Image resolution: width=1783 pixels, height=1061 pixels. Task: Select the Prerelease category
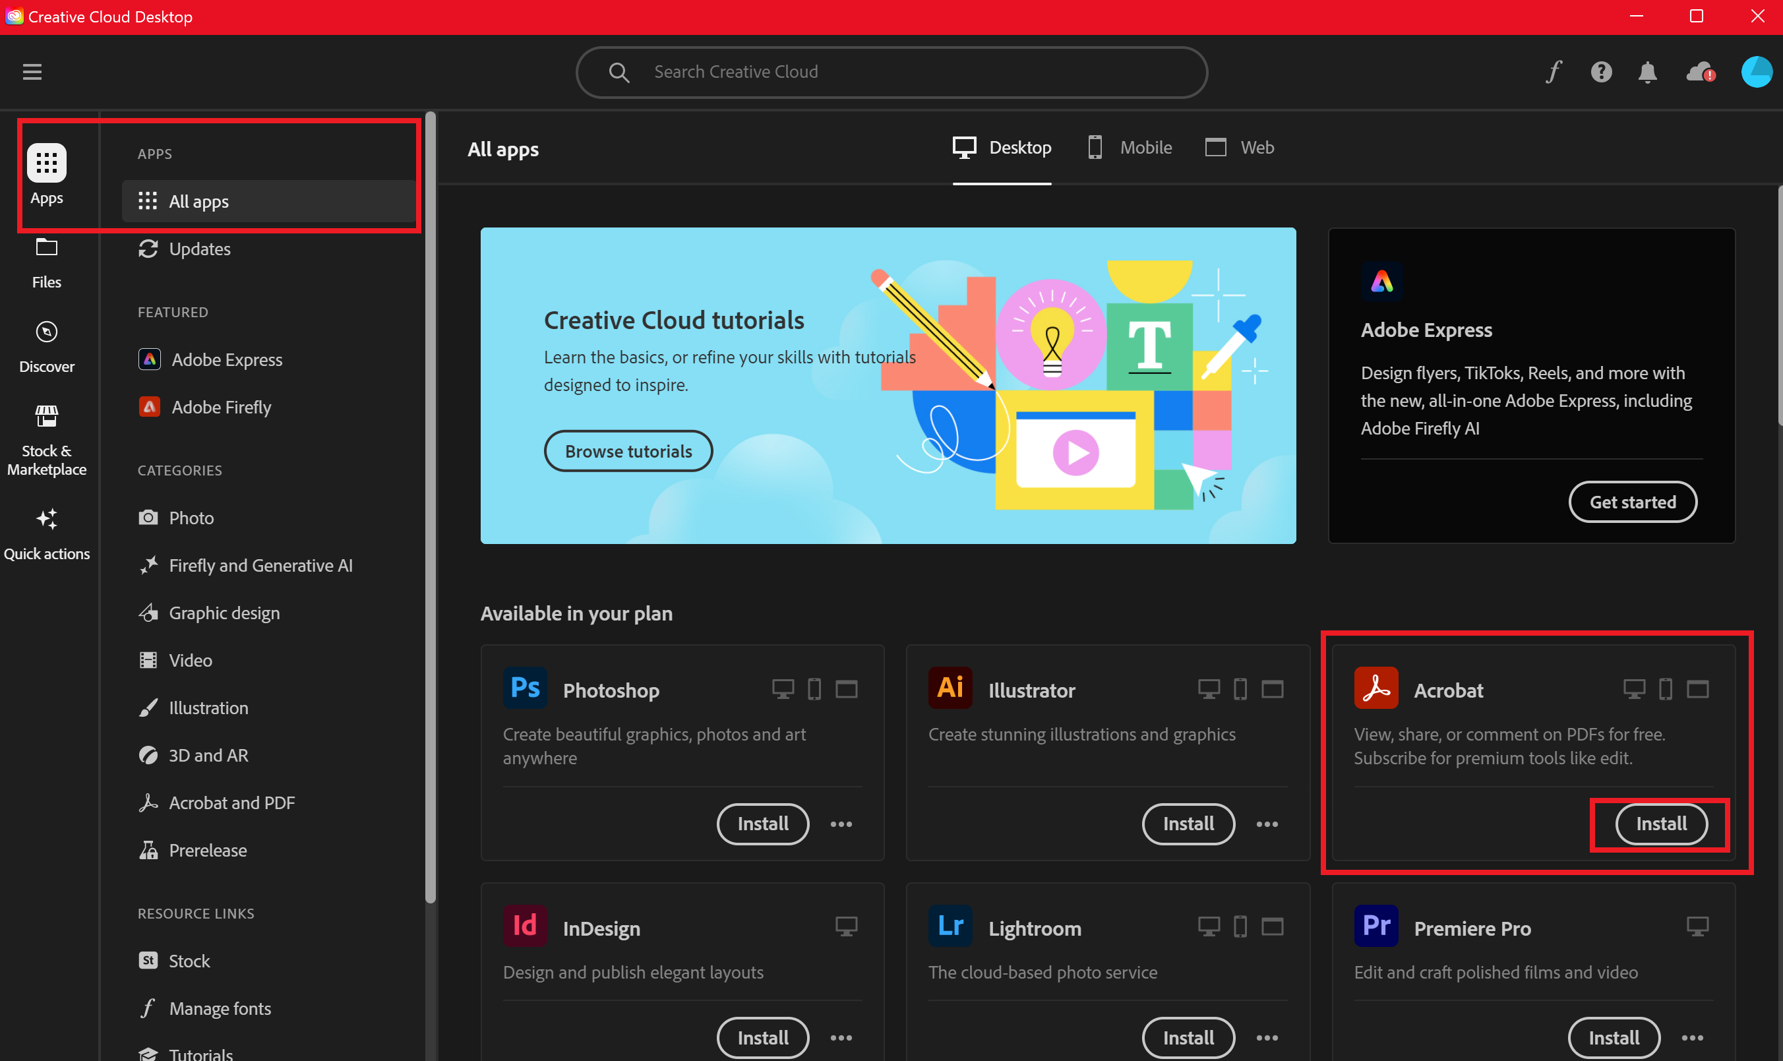click(193, 851)
